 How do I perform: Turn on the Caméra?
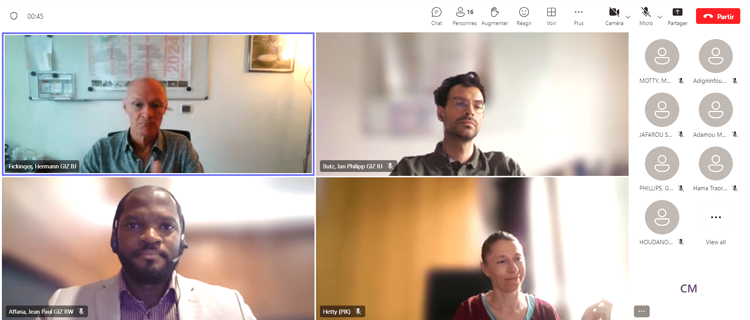614,16
